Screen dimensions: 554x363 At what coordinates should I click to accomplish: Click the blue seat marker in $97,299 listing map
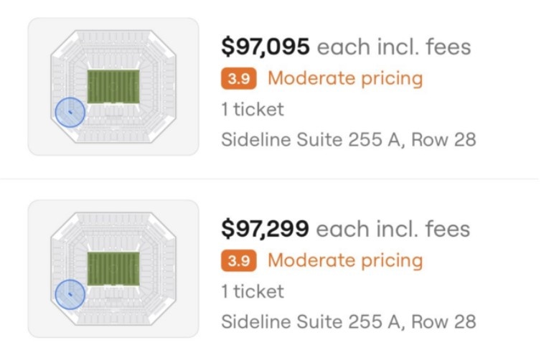click(x=70, y=295)
